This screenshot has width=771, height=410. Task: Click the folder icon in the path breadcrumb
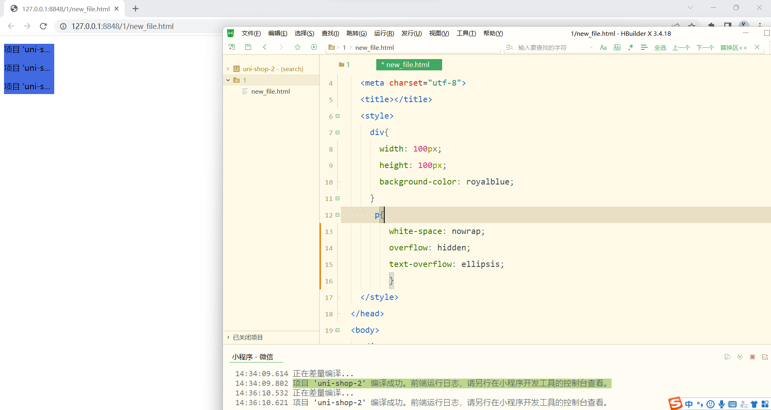[x=331, y=47]
